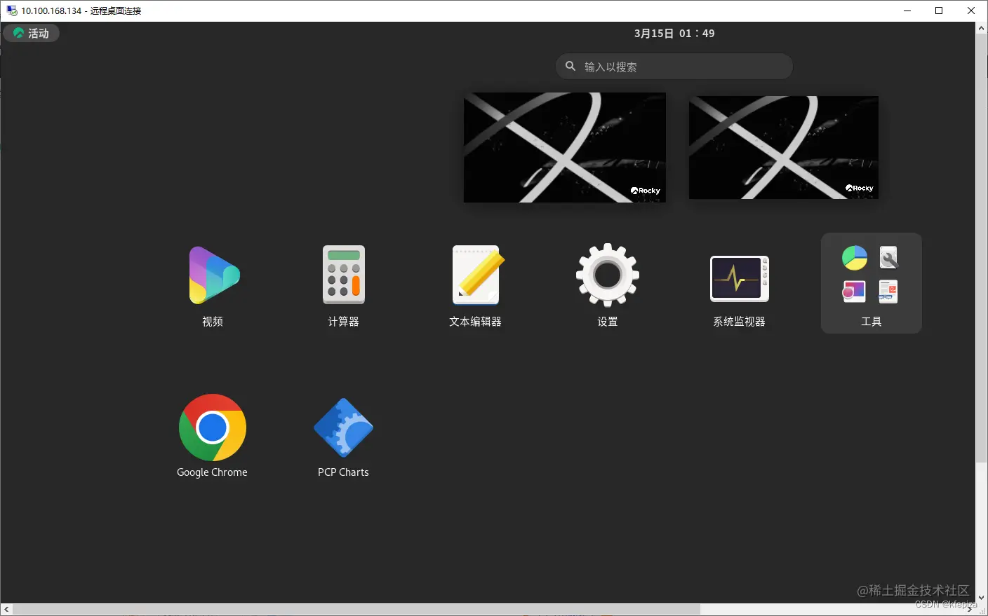Click the 设置 label text
988x616 pixels.
pos(608,322)
